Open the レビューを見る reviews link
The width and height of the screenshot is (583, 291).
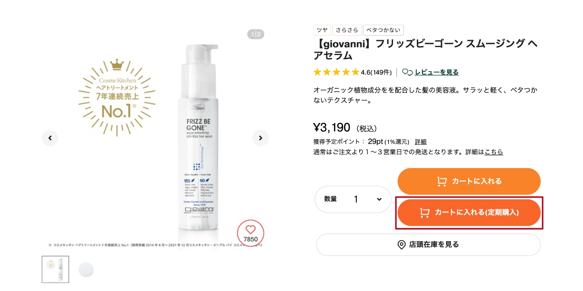coord(437,72)
